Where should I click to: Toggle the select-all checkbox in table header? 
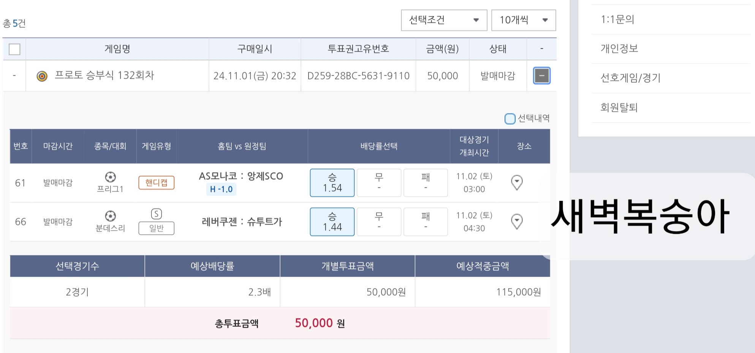14,49
